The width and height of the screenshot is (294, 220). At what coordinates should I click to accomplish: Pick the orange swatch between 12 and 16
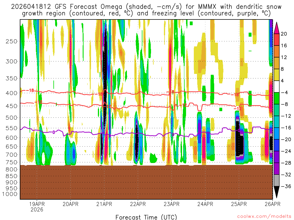(x=277, y=51)
